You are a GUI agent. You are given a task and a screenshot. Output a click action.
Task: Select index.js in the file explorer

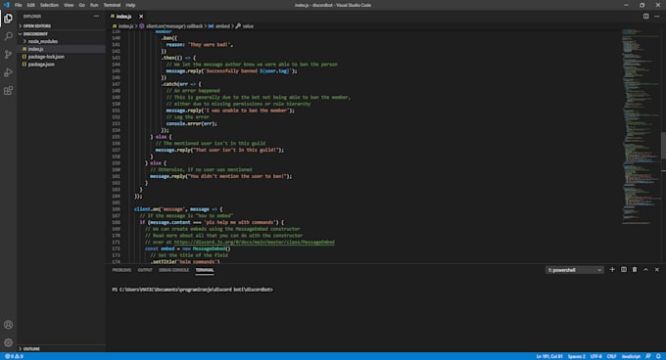click(35, 49)
